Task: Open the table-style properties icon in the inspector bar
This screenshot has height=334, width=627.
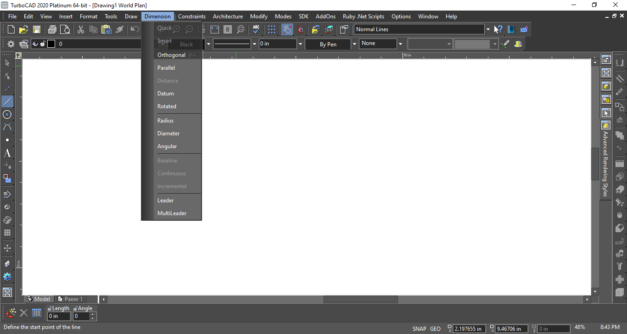Action: pos(37,313)
